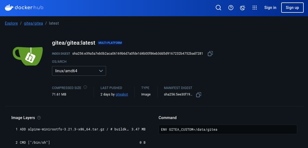
Task: Open the apps grid menu icon
Action: 255,8
